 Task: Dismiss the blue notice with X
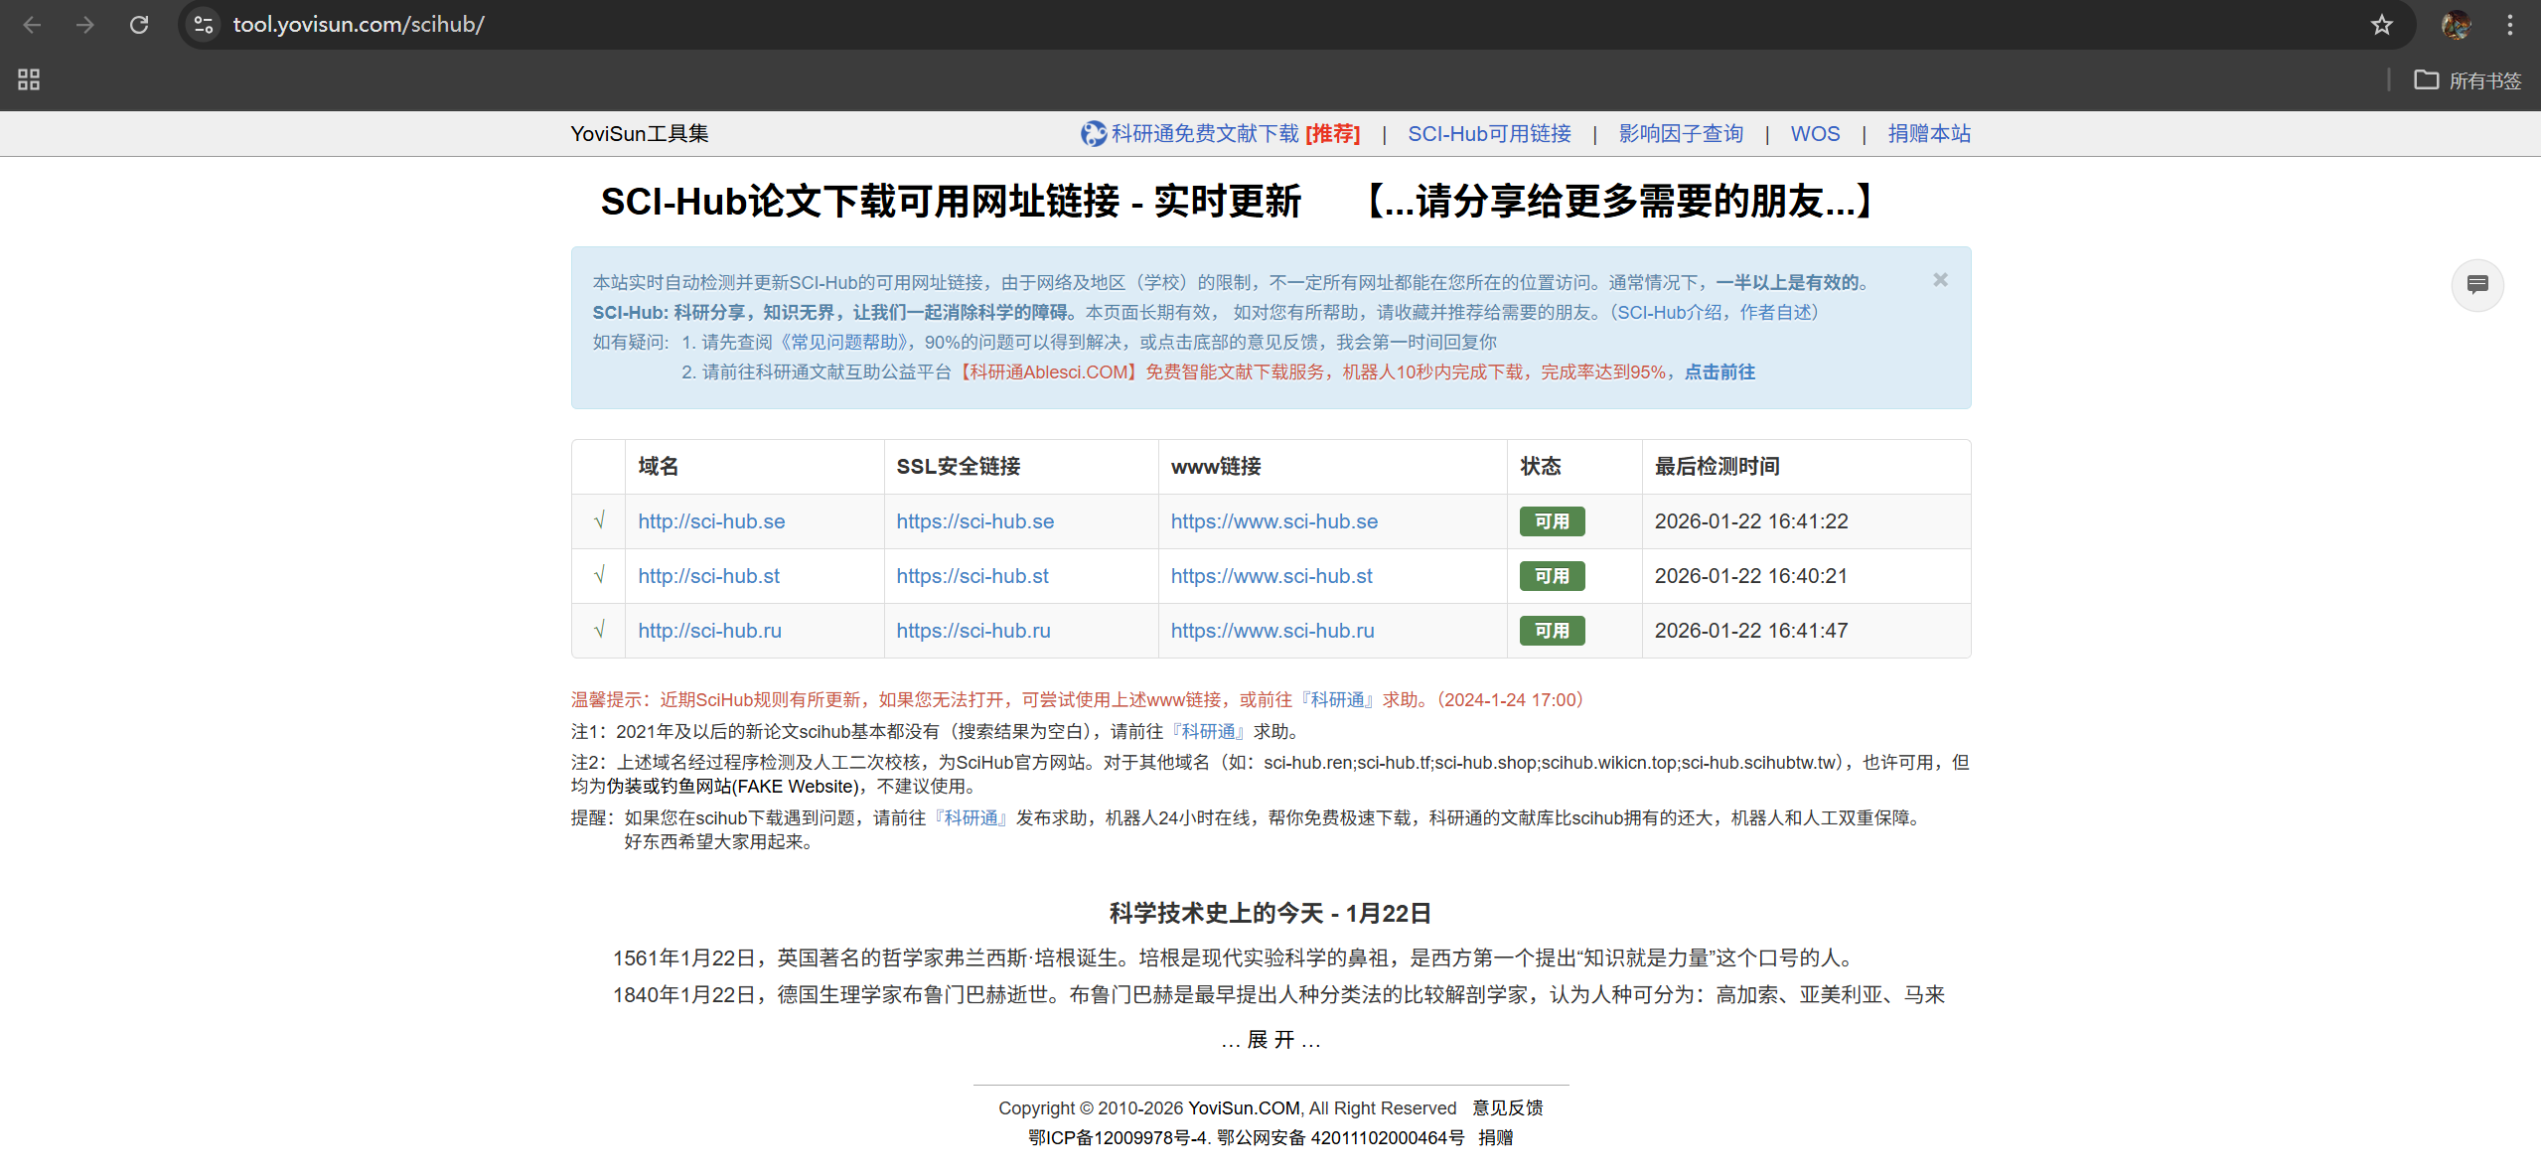(1940, 280)
